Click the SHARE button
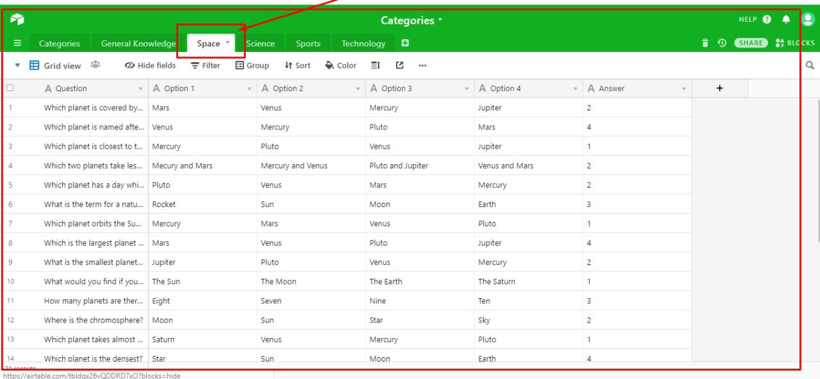The image size is (820, 379). (751, 42)
